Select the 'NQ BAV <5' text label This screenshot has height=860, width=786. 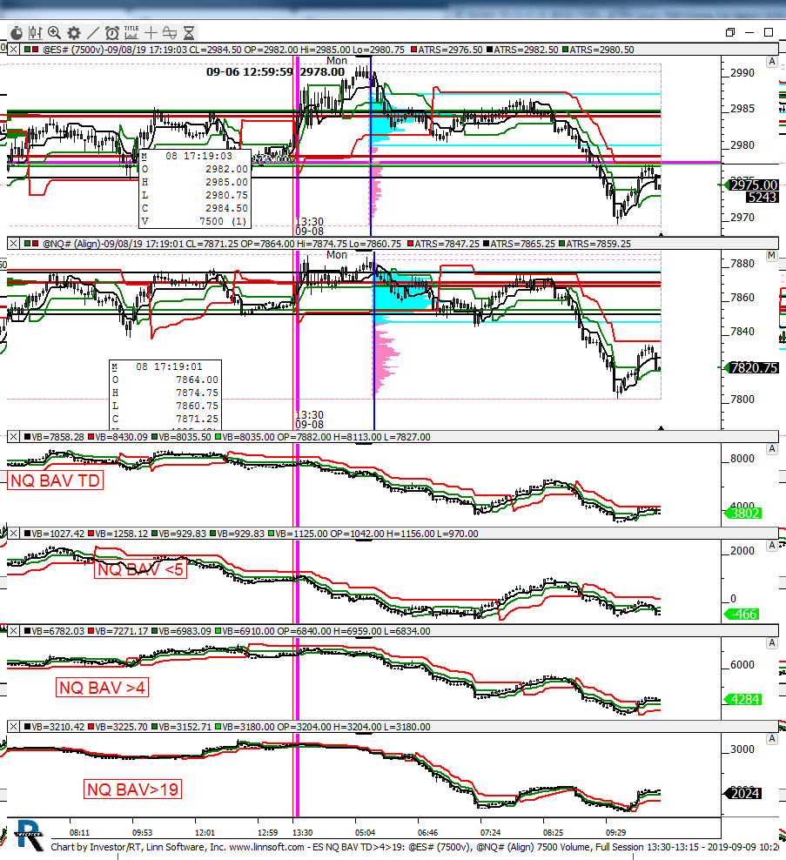click(x=140, y=569)
